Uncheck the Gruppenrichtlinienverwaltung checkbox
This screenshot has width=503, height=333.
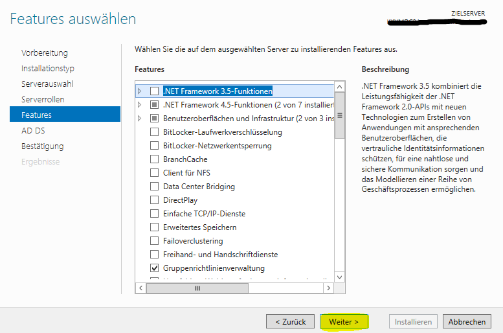click(154, 268)
